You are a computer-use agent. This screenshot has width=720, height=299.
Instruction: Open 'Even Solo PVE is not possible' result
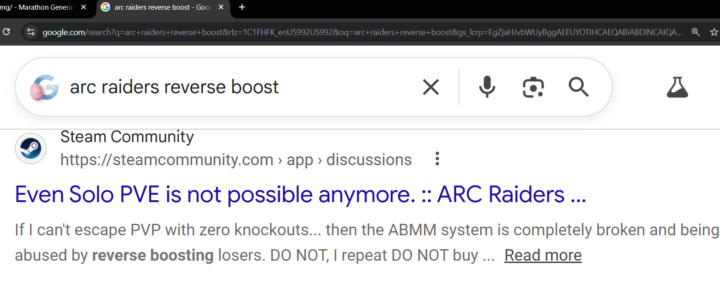[x=301, y=194]
